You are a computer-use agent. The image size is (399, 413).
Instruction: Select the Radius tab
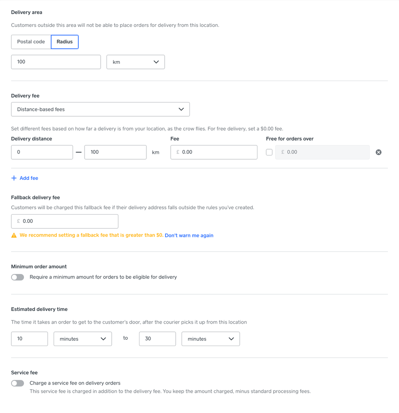pyautogui.click(x=65, y=42)
